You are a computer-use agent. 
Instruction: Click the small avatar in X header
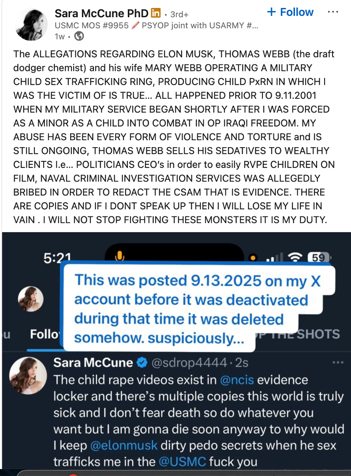pos(31,299)
